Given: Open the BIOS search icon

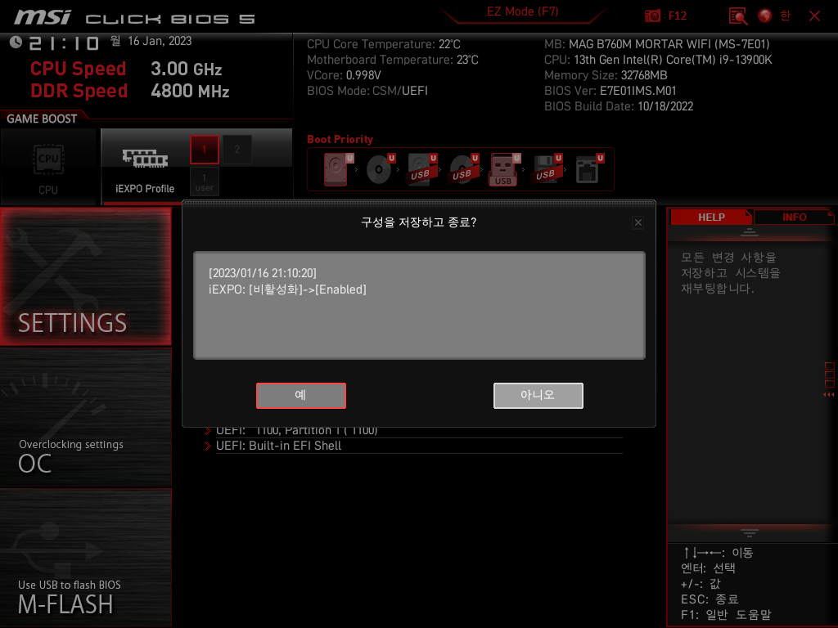Looking at the screenshot, I should 738,16.
